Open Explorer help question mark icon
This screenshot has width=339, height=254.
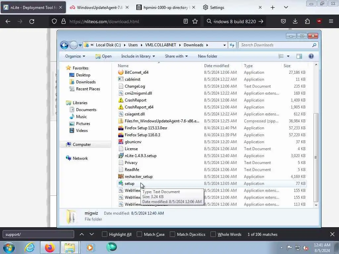(311, 56)
